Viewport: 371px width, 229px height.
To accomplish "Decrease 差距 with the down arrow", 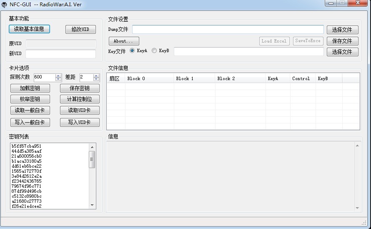I will pos(96,79).
